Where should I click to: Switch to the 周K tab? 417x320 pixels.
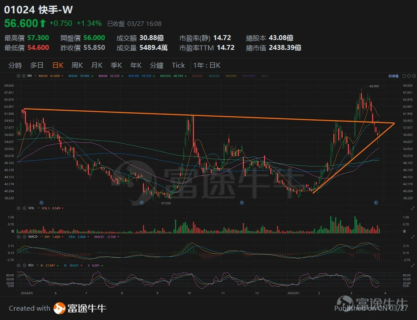tap(77, 65)
